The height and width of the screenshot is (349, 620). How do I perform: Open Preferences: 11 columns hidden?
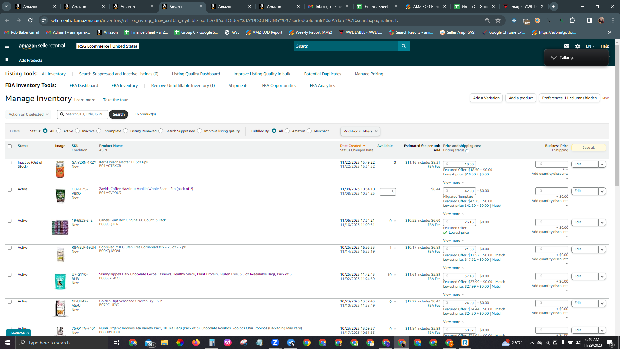pos(569,98)
